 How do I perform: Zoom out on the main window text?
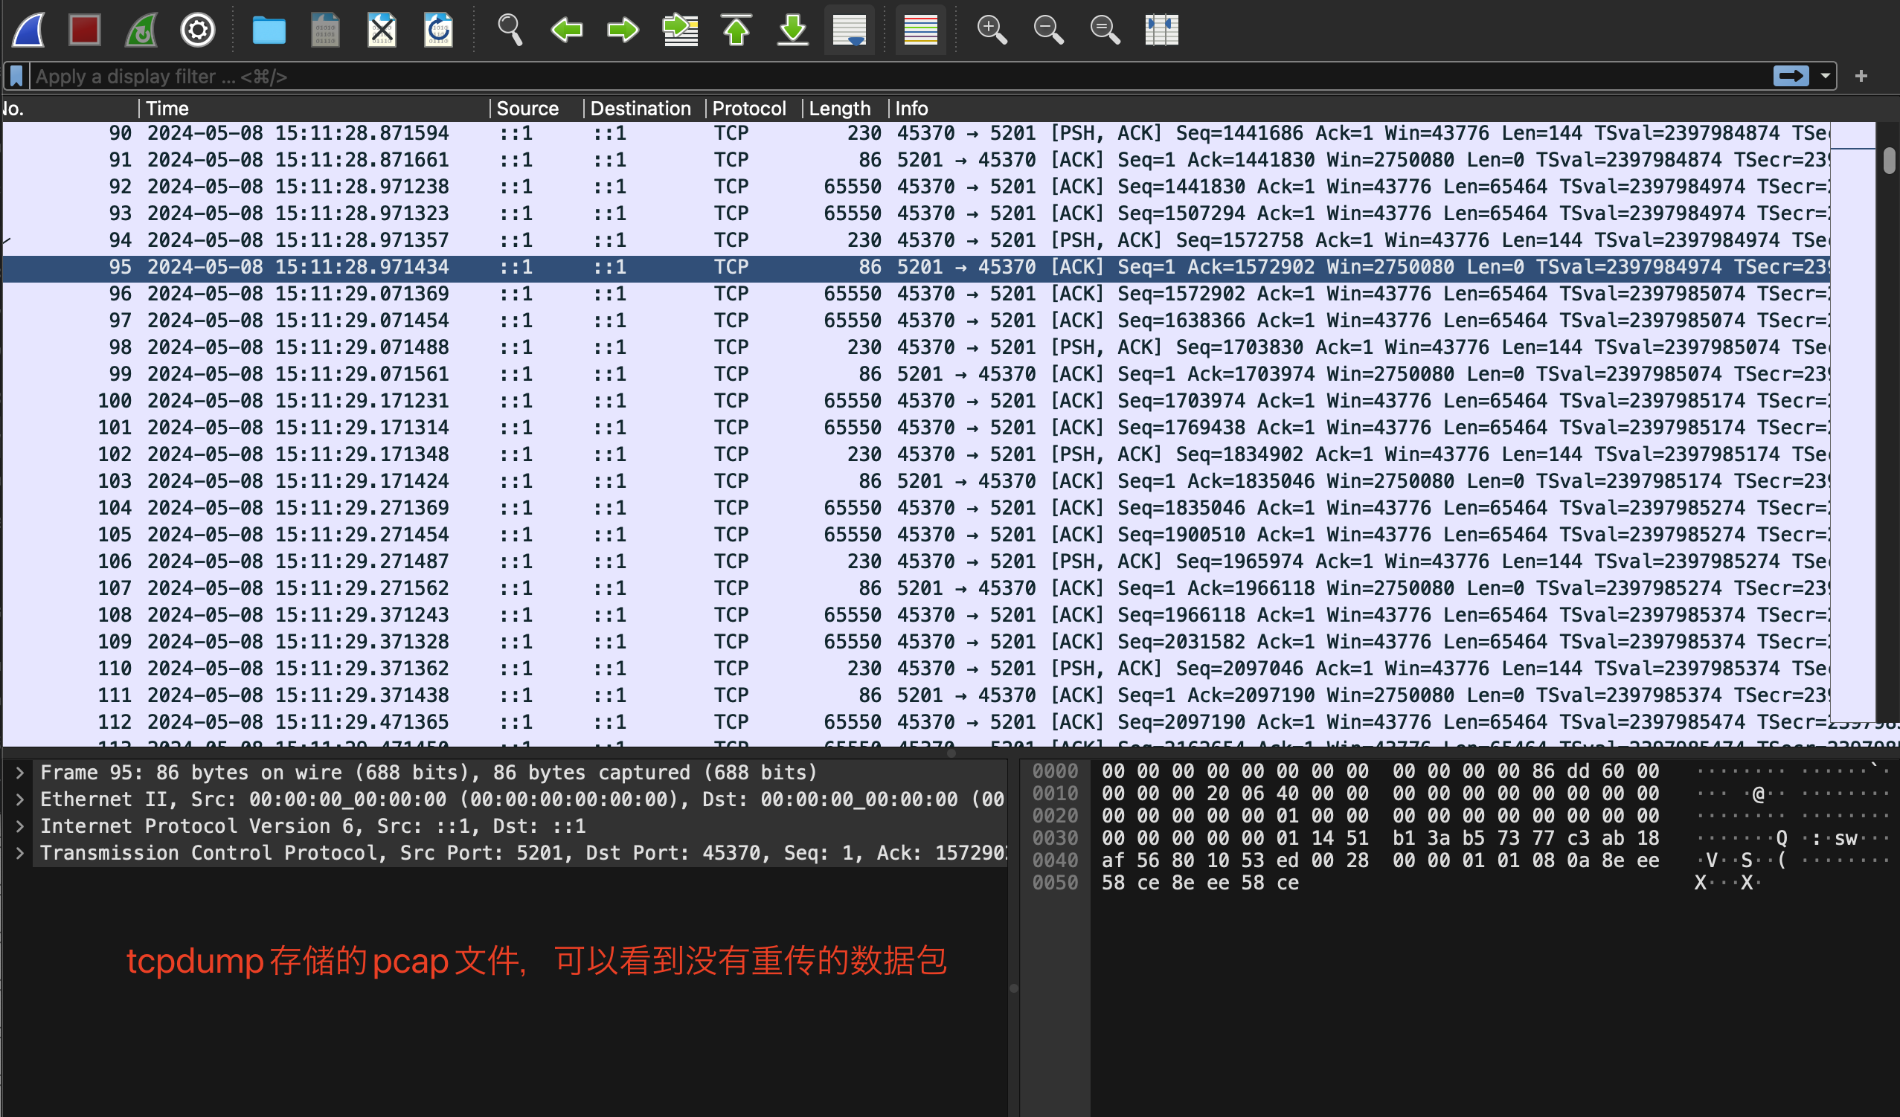point(1048,30)
